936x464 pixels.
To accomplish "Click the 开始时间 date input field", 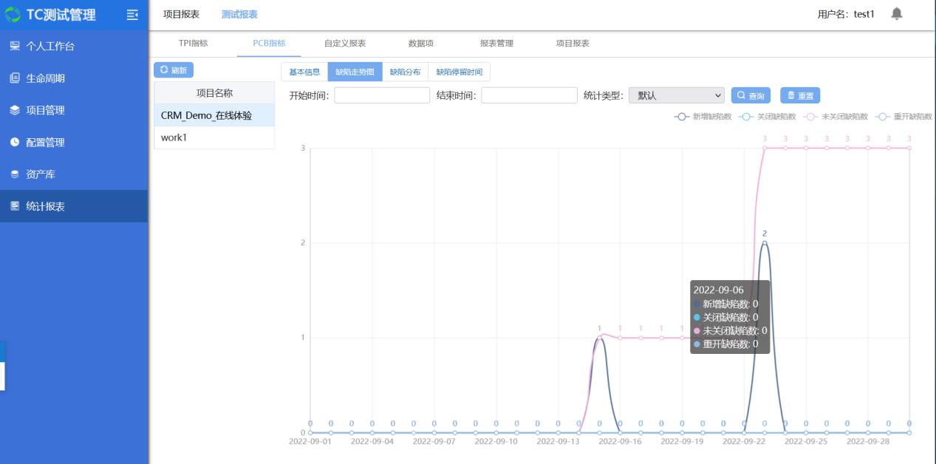I will 382,95.
